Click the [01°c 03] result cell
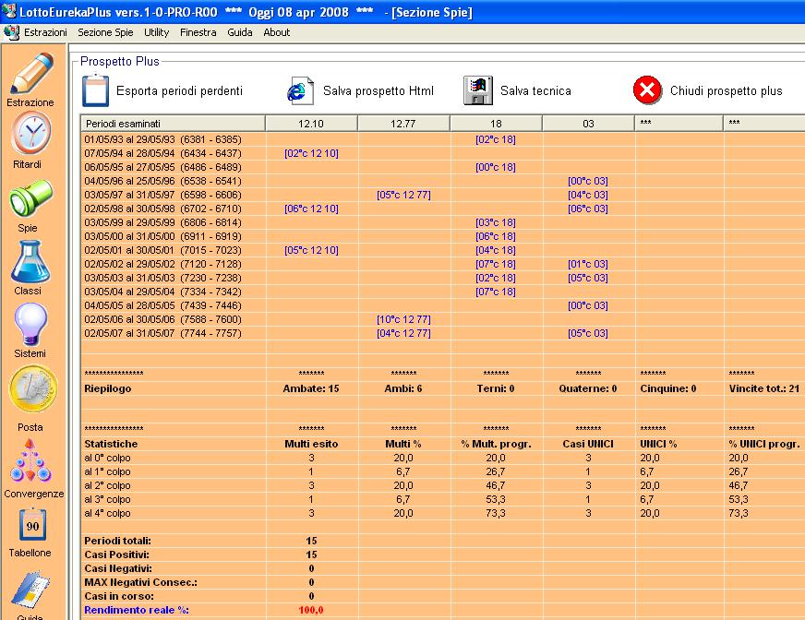 (588, 264)
